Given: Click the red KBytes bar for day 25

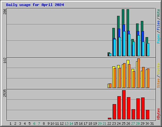Looking at the screenshot, I should click(124, 105).
